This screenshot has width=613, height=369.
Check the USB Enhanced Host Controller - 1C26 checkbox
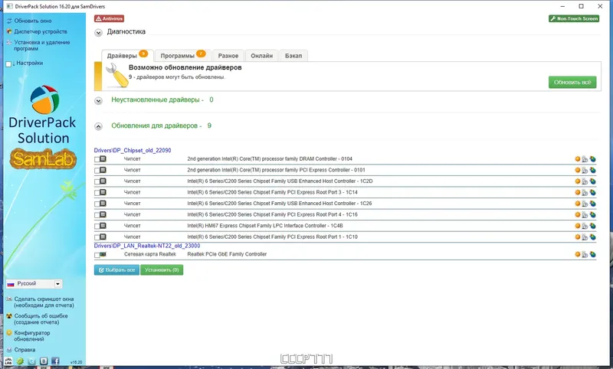(x=97, y=204)
